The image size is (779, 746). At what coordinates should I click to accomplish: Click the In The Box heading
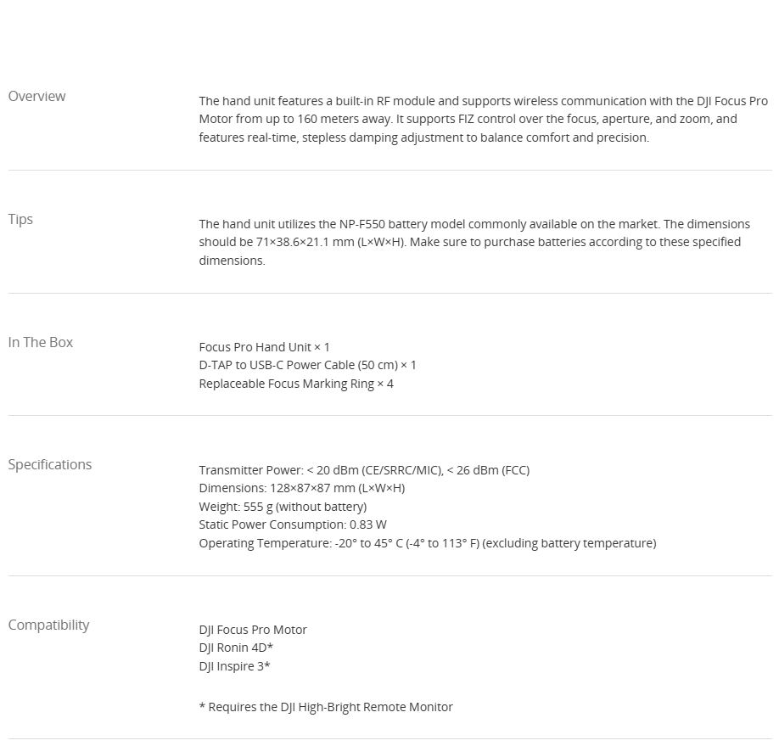pyautogui.click(x=41, y=342)
